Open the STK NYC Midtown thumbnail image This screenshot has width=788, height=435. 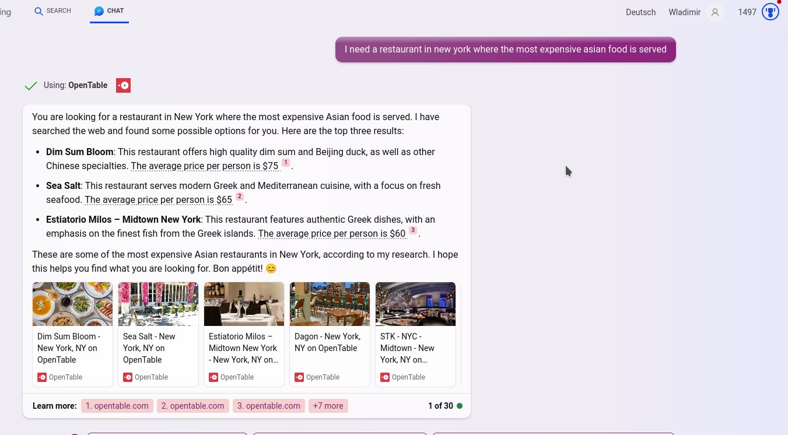(x=415, y=304)
